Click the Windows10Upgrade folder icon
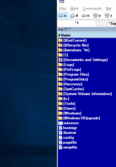 [x=61, y=118]
